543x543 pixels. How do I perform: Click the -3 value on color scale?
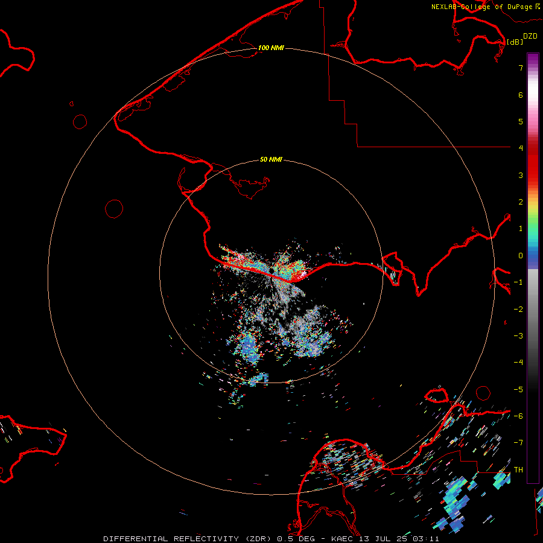pos(518,335)
